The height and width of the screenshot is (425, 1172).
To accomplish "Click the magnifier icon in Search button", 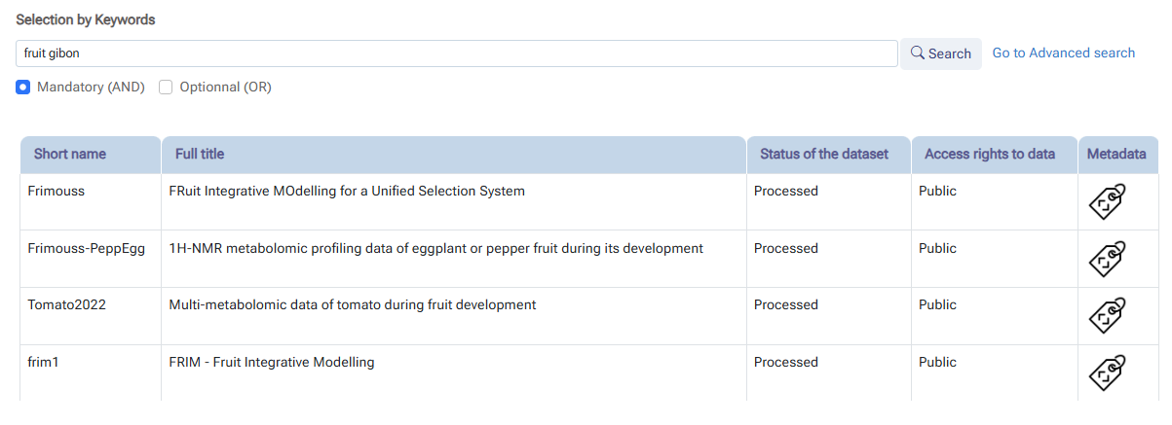I will click(917, 53).
